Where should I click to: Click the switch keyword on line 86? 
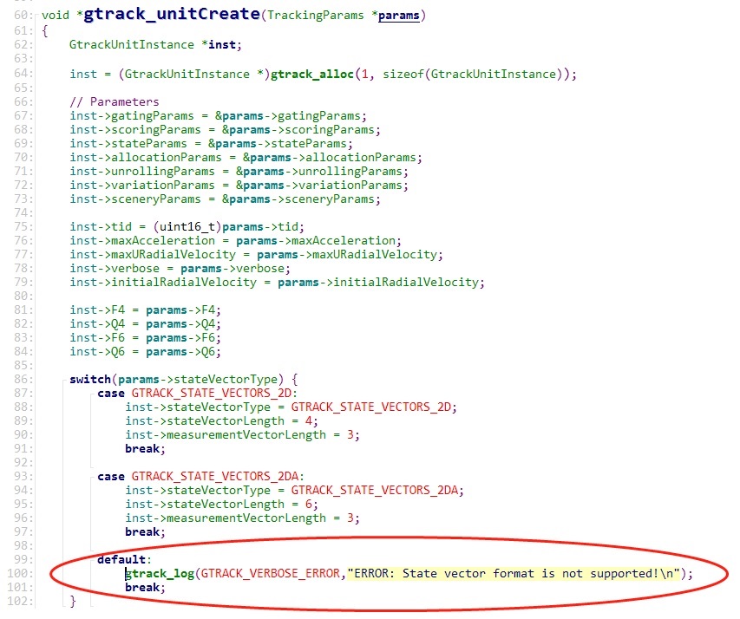coord(90,380)
